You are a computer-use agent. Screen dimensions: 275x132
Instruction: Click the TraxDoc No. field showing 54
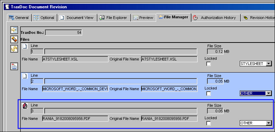pyautogui.click(x=64, y=32)
